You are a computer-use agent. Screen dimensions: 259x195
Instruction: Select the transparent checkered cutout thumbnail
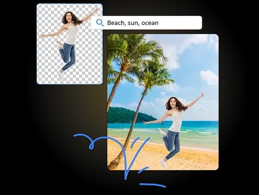coord(69,44)
